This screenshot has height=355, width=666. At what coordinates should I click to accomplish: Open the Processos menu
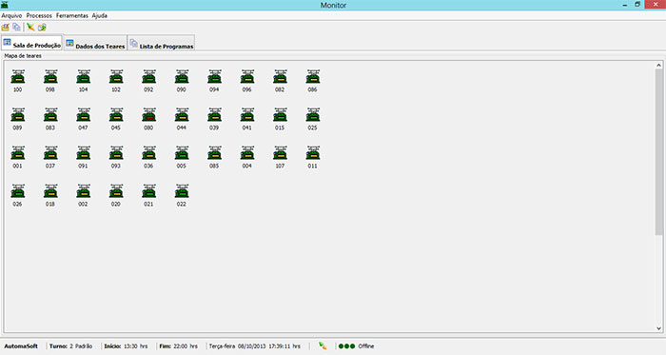pos(39,16)
